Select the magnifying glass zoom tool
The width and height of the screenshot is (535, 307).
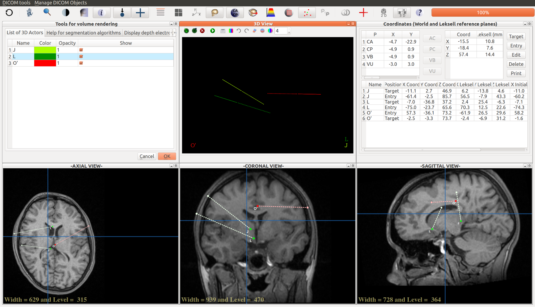click(47, 12)
